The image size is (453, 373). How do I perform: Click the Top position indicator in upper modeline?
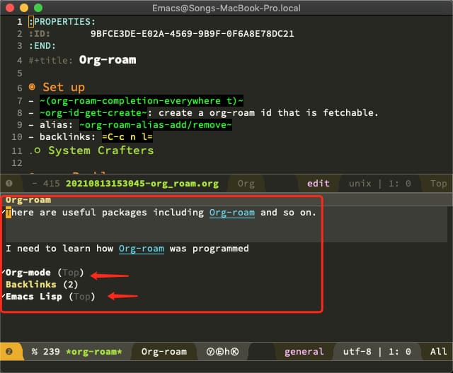click(438, 184)
